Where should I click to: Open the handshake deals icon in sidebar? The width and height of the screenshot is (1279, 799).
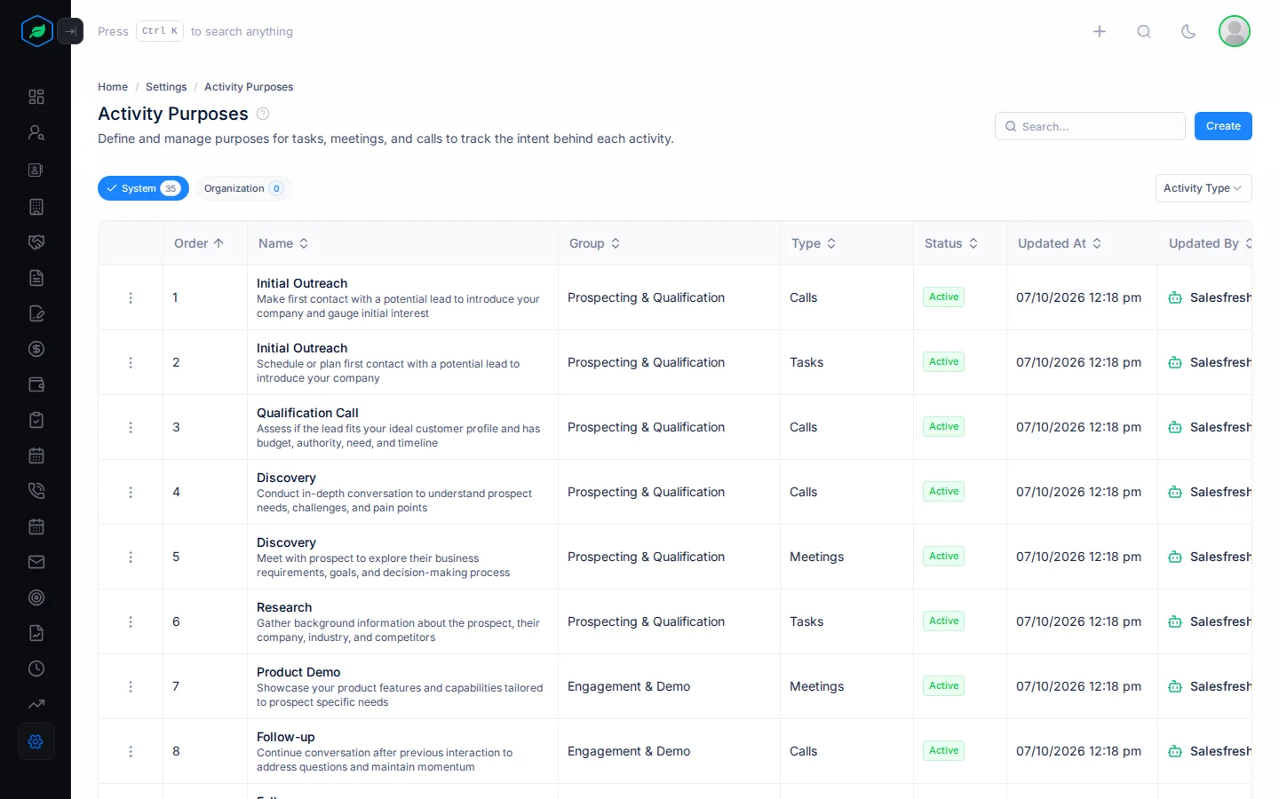coord(36,242)
